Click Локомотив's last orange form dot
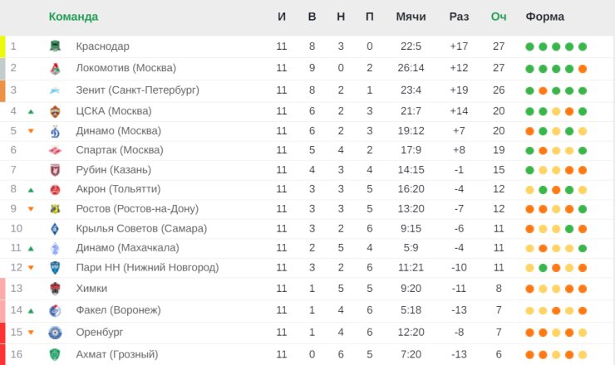The image size is (615, 365). pos(583,69)
